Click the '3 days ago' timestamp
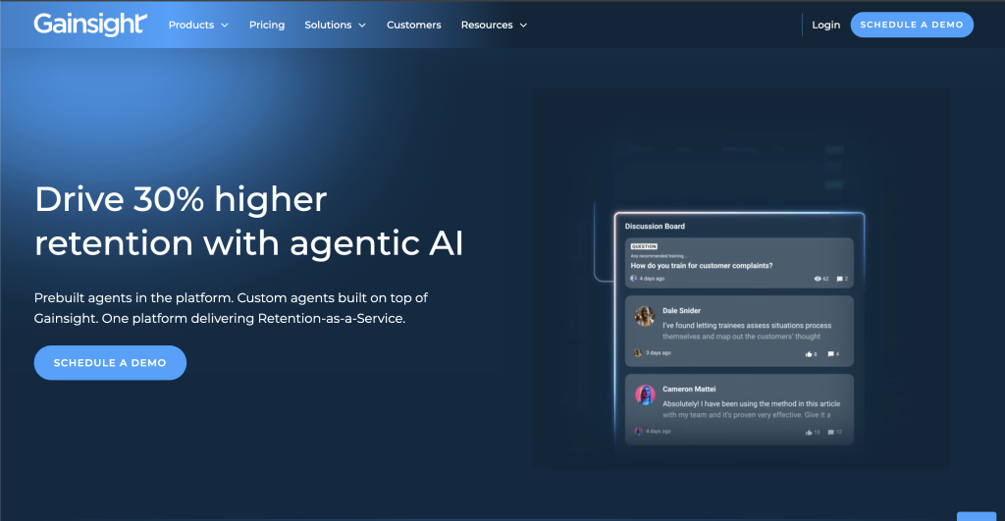This screenshot has width=1005, height=521. (659, 353)
